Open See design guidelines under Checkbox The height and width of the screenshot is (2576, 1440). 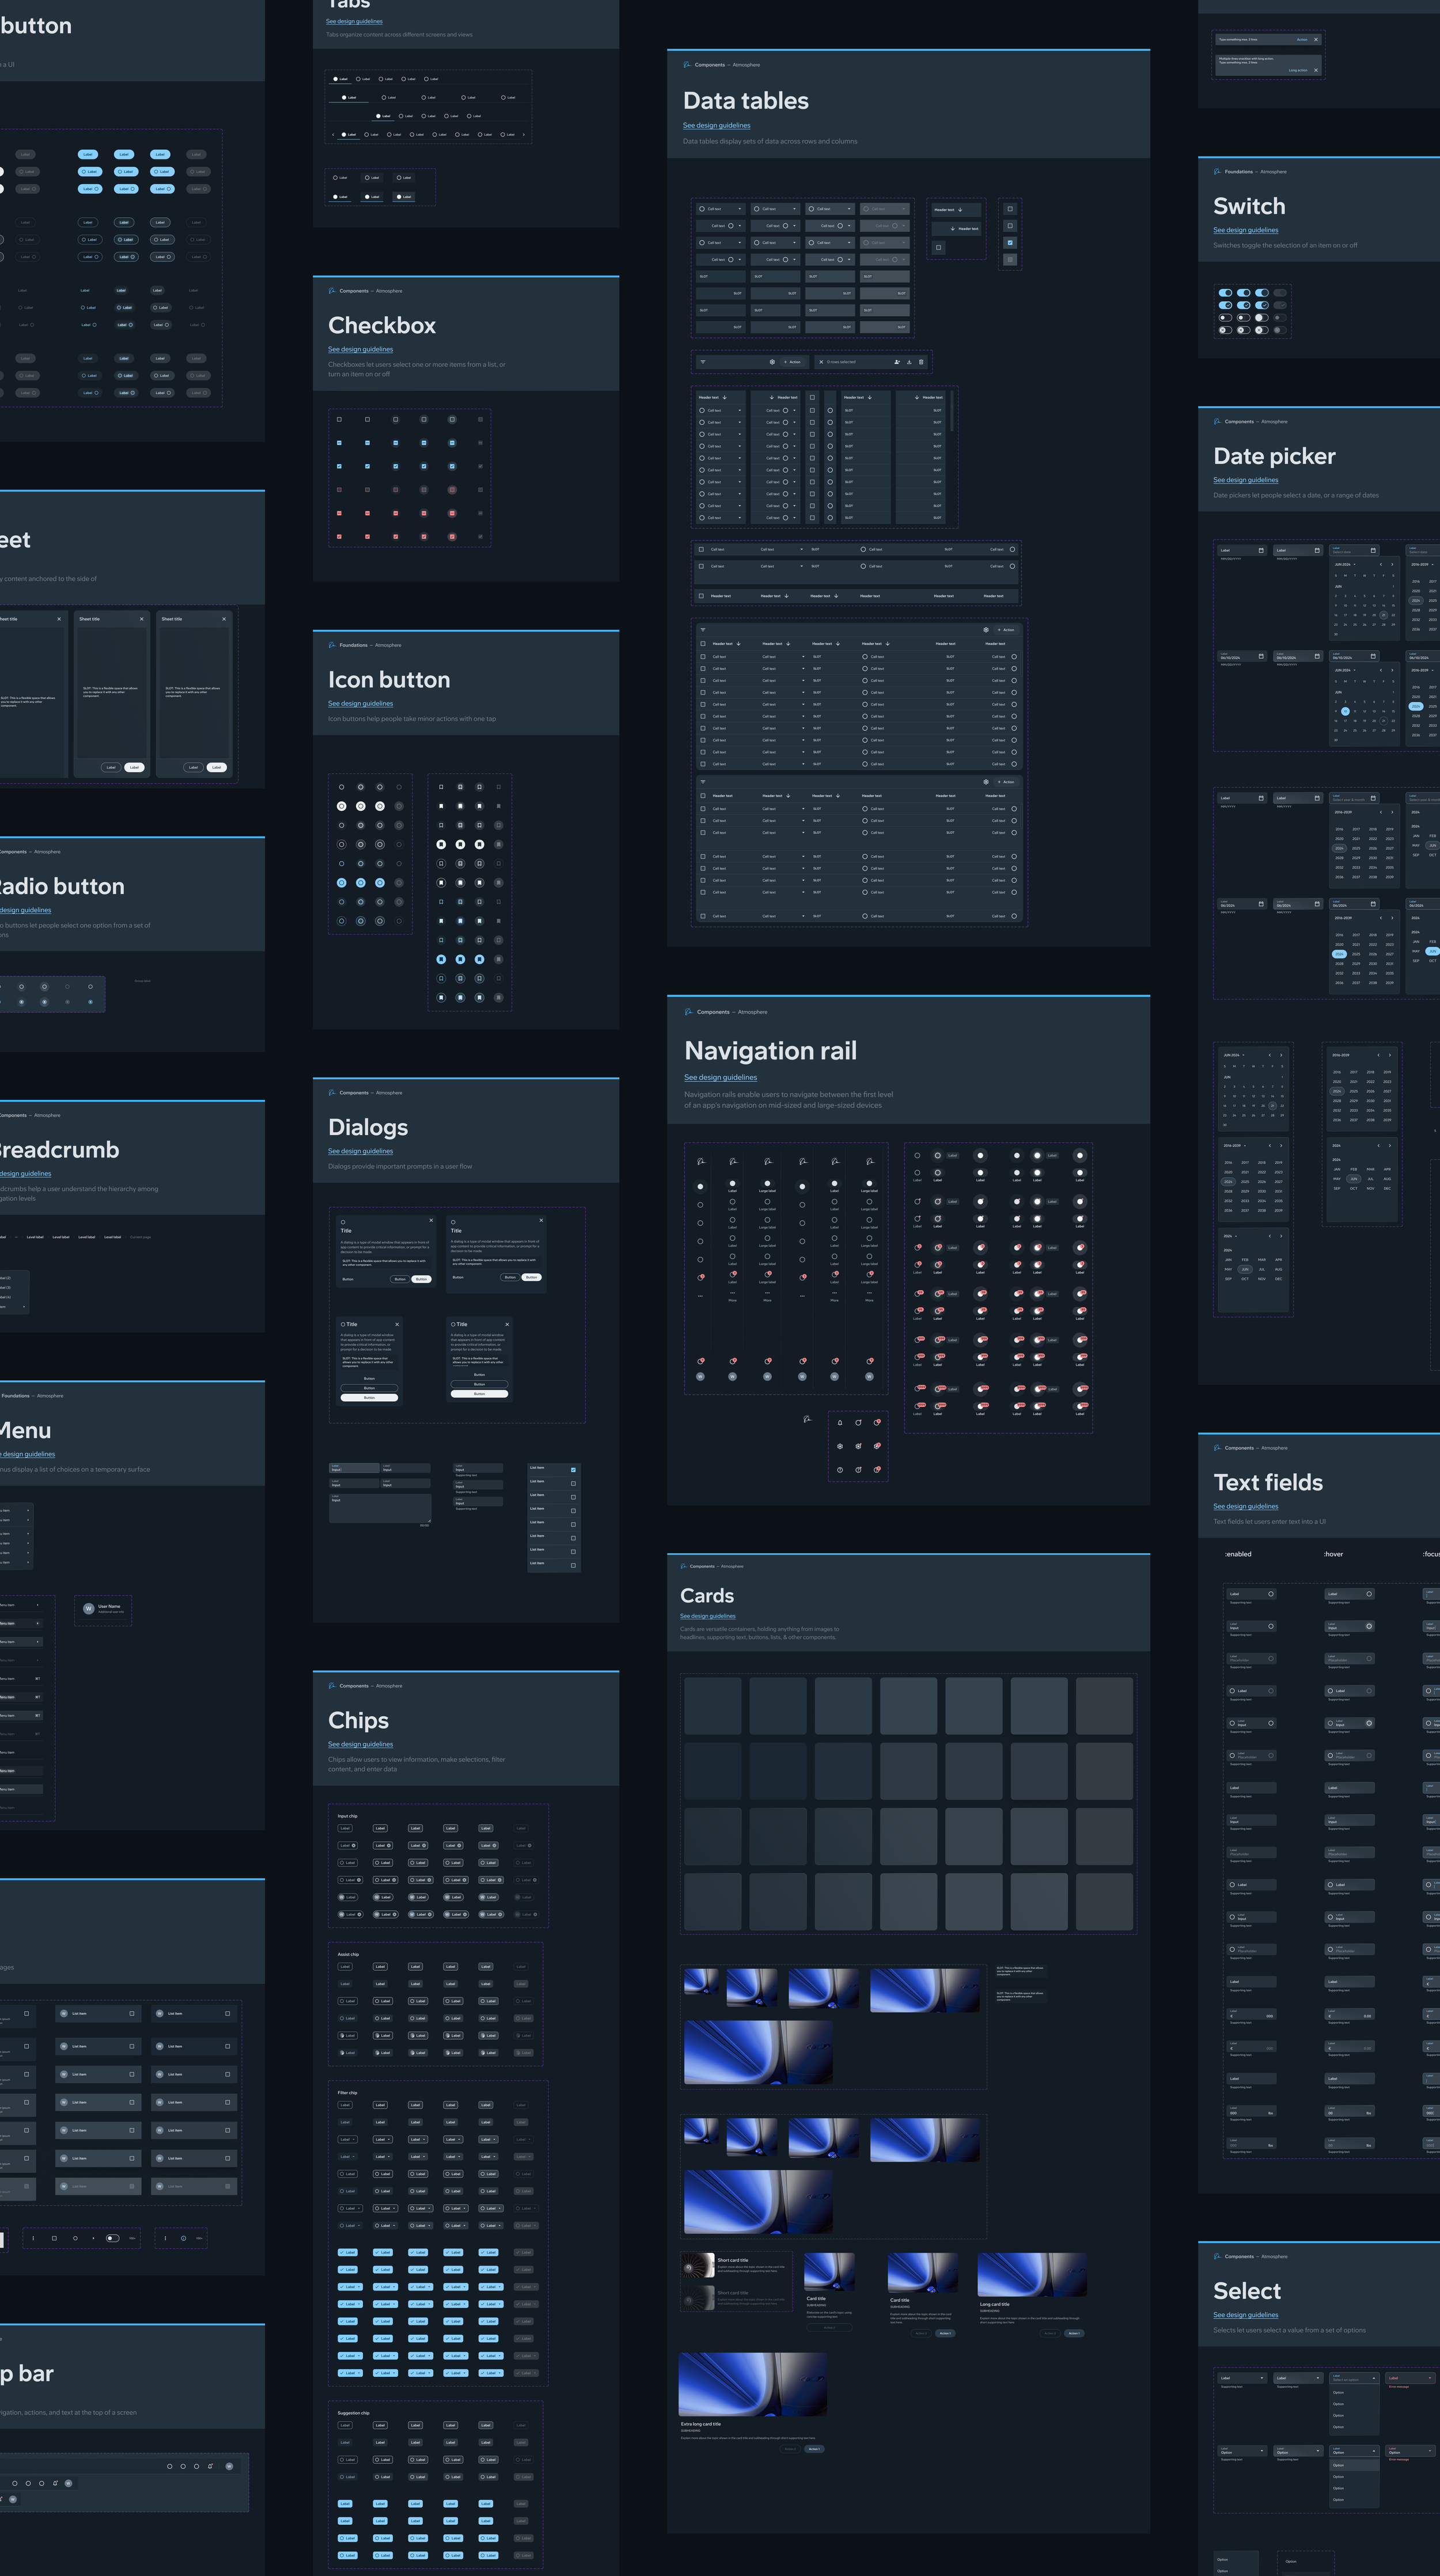click(360, 350)
